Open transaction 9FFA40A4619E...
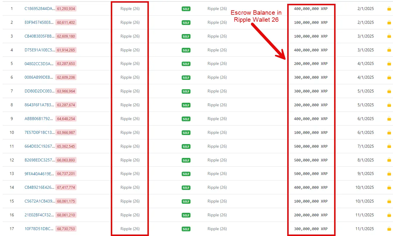Screen dimensions: 393x236 pyautogui.click(x=40, y=174)
